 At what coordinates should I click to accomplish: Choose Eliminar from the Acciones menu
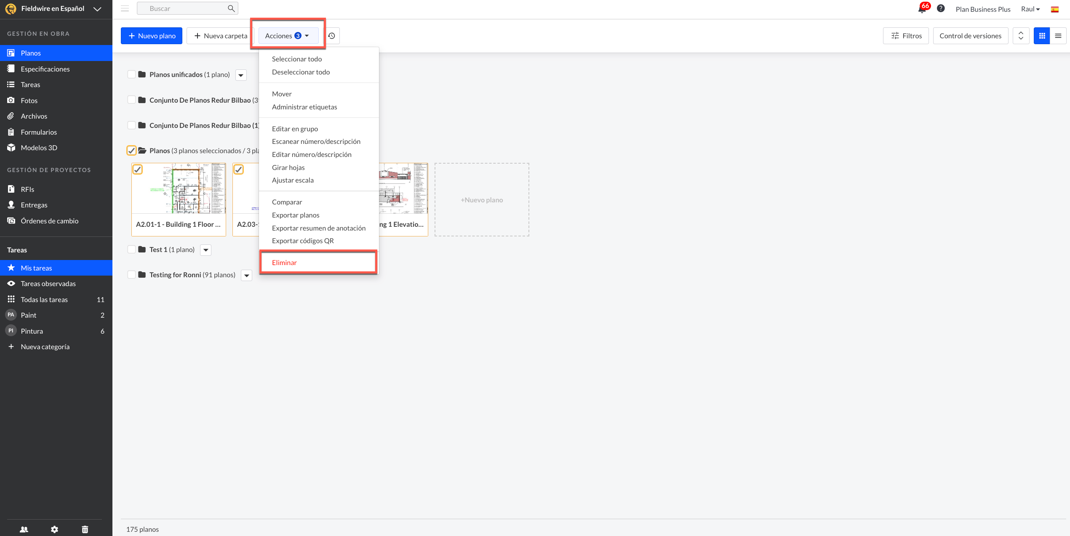click(284, 263)
